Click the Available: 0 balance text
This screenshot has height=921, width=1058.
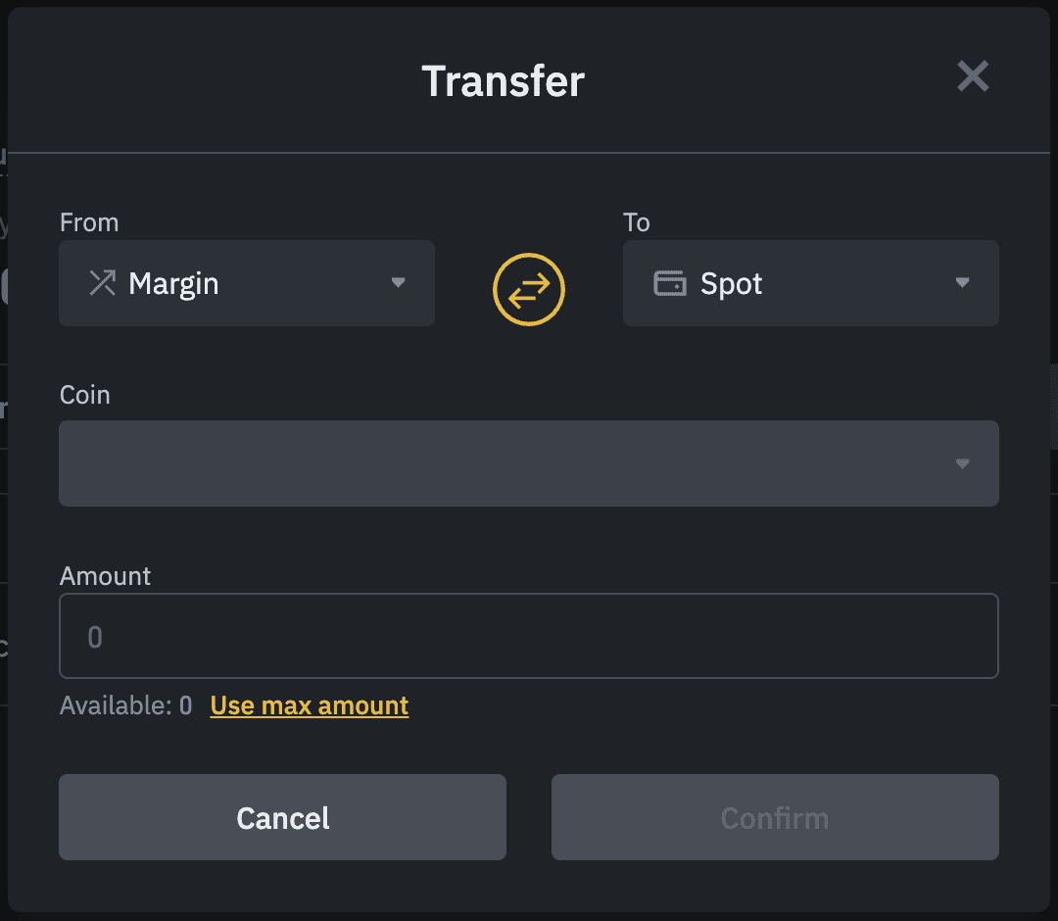click(125, 705)
